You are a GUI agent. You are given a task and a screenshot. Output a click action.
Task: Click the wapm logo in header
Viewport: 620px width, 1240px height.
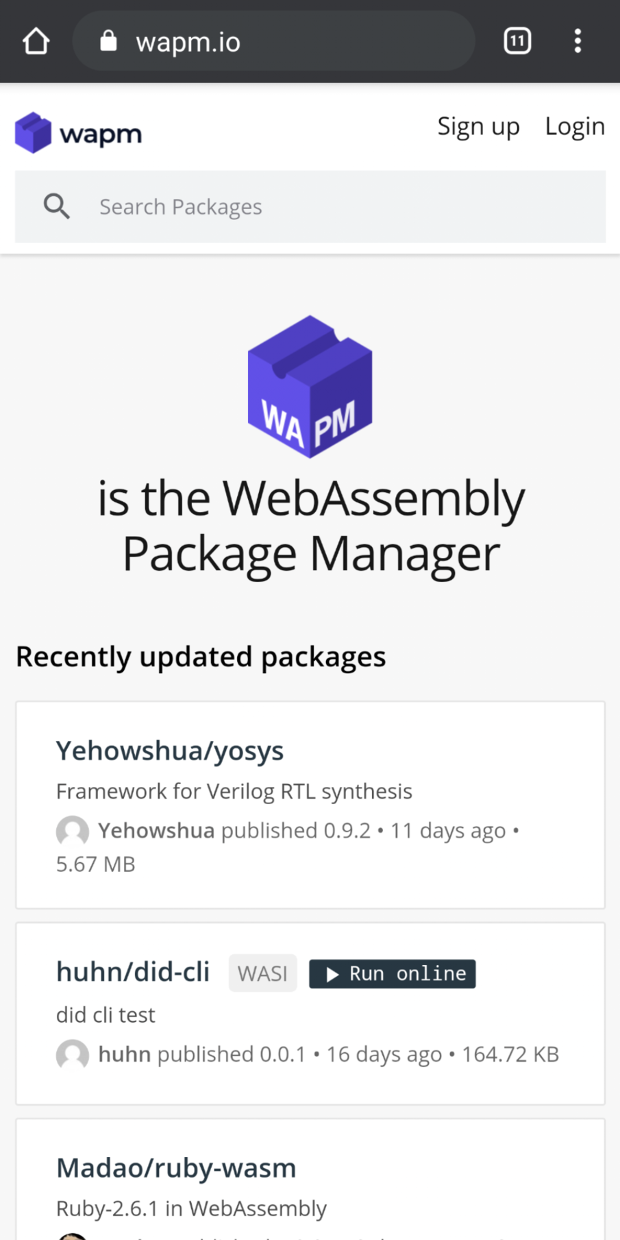pyautogui.click(x=78, y=133)
